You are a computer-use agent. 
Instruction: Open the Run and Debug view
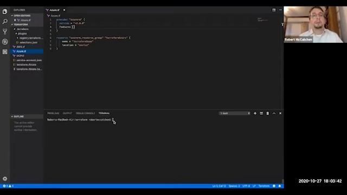click(5, 42)
